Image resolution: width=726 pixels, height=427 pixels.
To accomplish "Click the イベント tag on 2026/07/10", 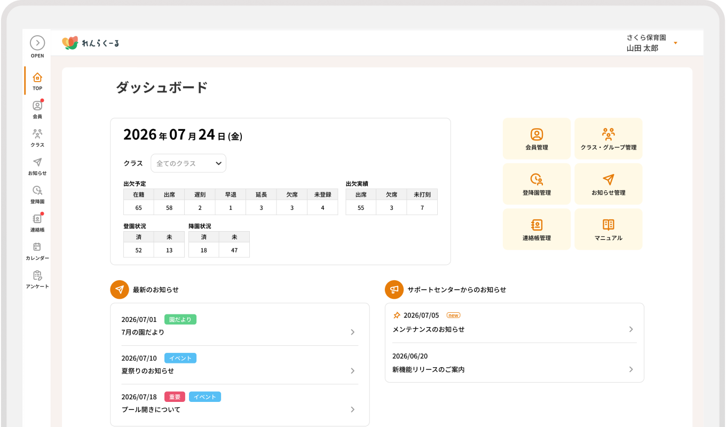I will (x=180, y=358).
